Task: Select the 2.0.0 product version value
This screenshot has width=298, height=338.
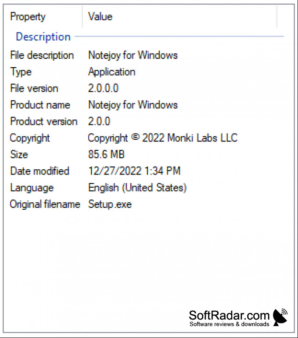Action: (x=99, y=121)
